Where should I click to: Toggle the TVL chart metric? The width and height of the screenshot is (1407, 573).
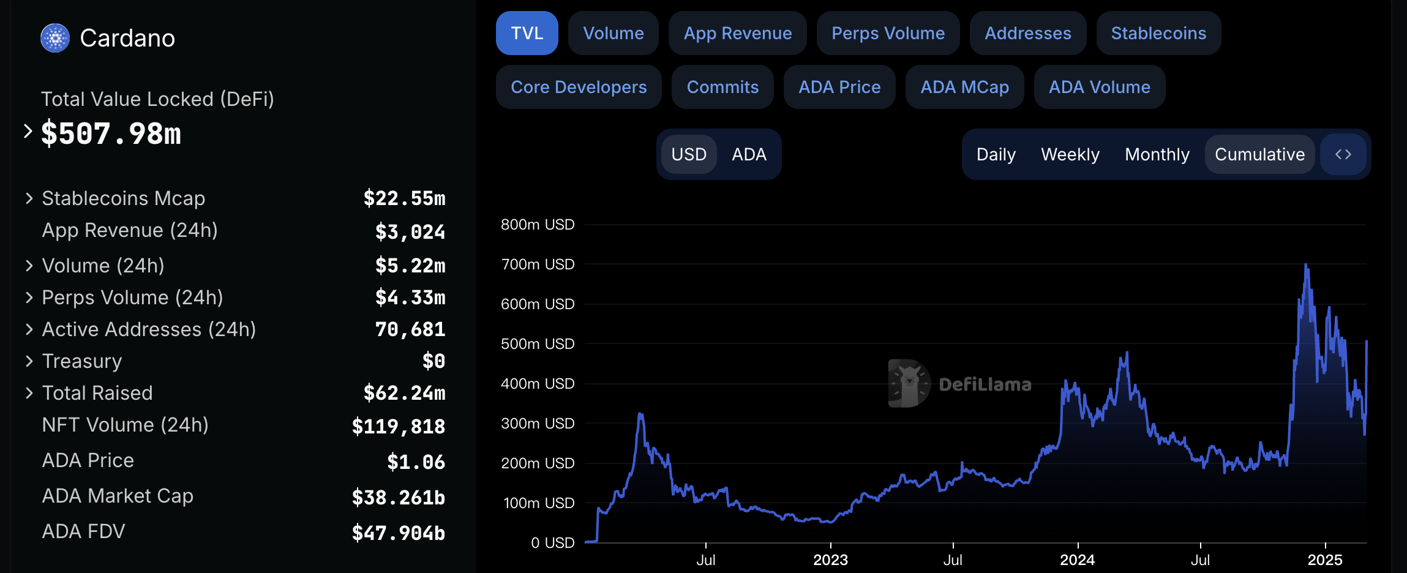pyautogui.click(x=527, y=33)
